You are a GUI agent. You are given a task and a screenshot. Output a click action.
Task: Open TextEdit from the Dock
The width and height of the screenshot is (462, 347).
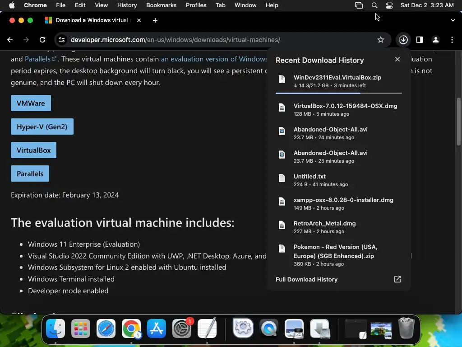coord(207,328)
